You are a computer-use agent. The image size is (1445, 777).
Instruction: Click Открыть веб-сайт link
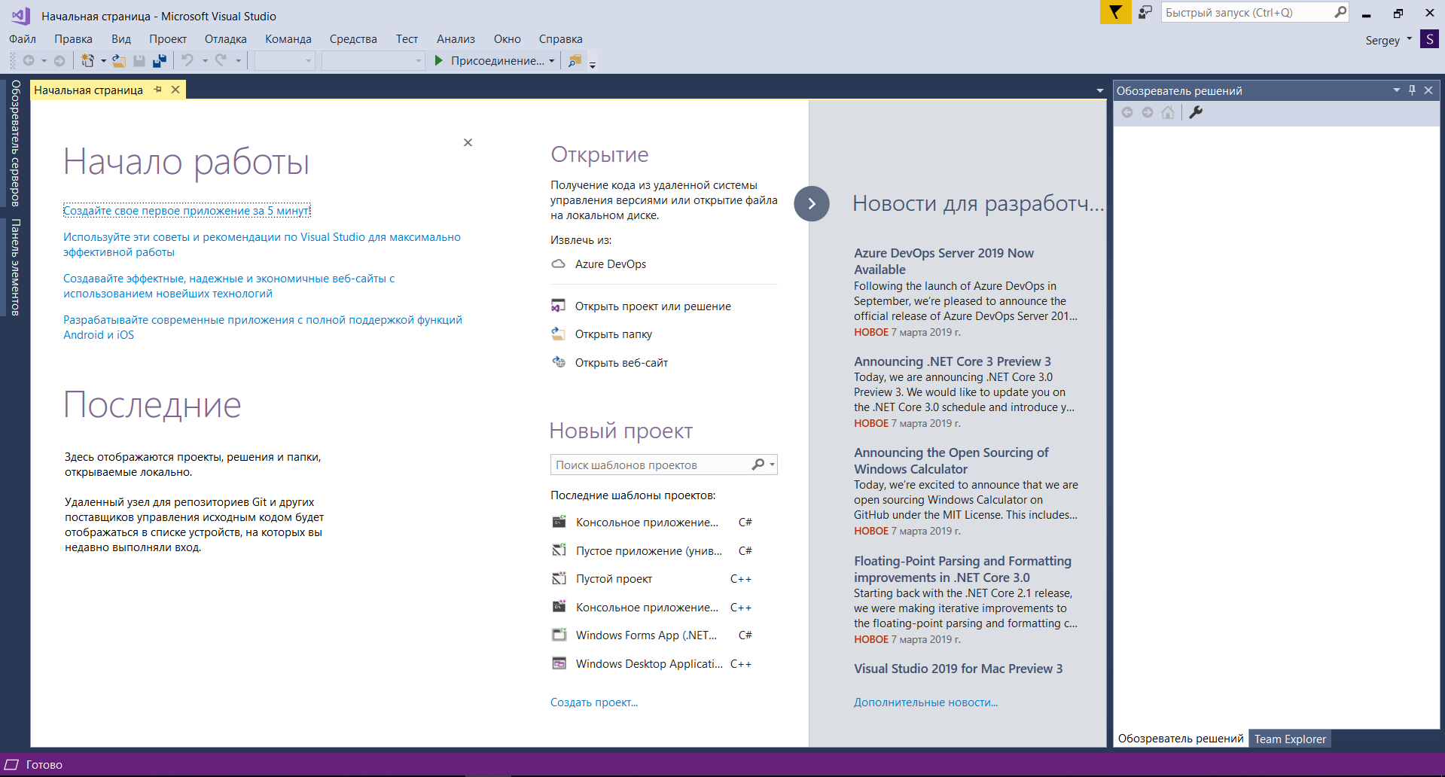coord(621,363)
